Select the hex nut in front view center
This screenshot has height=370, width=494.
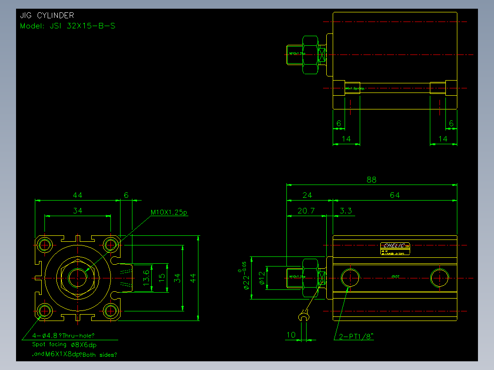click(x=77, y=278)
